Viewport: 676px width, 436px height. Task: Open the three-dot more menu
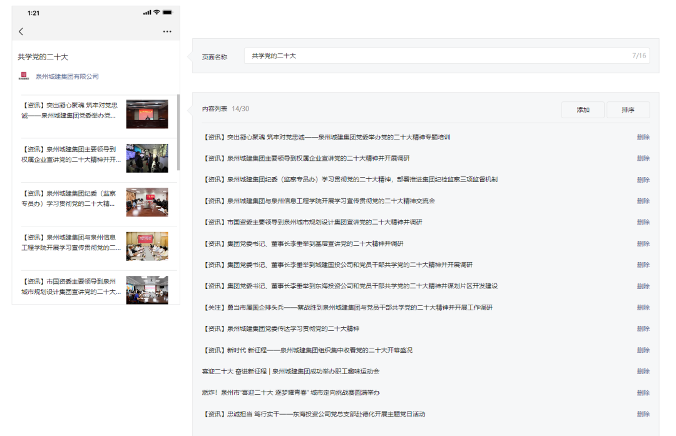[x=166, y=31]
